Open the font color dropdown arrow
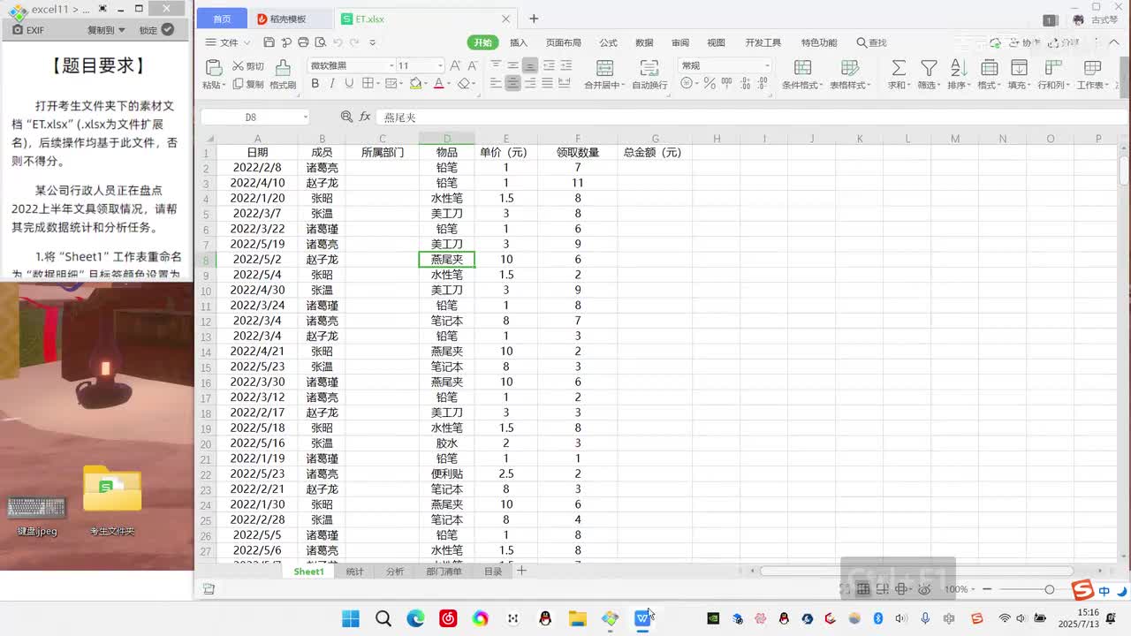The image size is (1131, 636). pyautogui.click(x=450, y=84)
